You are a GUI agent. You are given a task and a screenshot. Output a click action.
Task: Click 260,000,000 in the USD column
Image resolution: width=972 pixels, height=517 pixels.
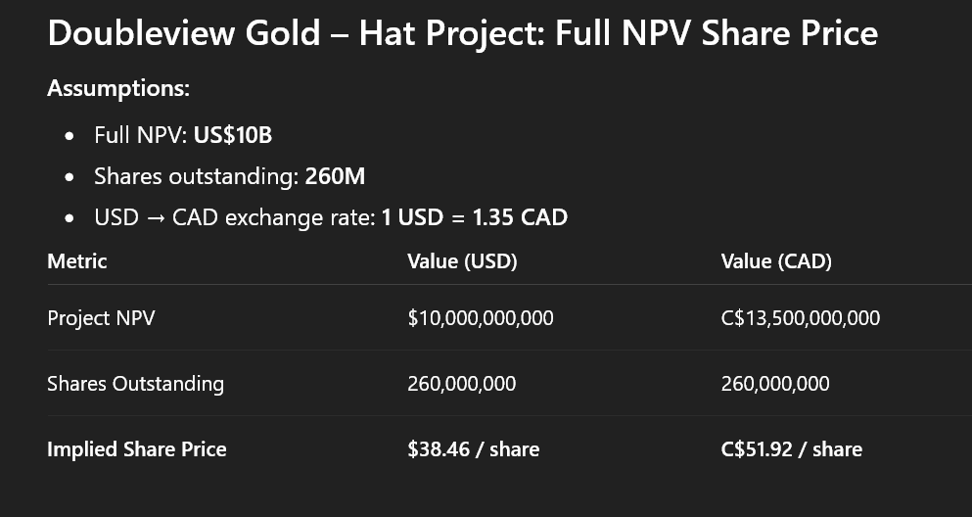click(461, 384)
